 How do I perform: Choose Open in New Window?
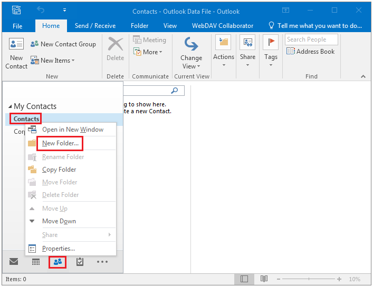[71, 130]
